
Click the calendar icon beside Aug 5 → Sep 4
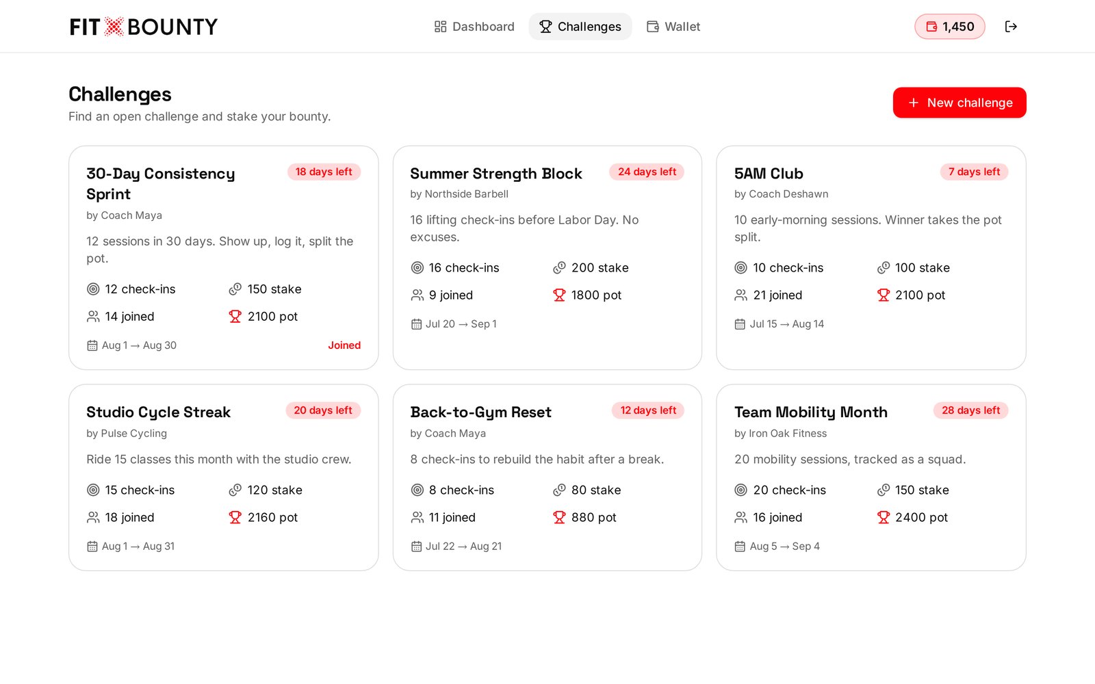(740, 547)
